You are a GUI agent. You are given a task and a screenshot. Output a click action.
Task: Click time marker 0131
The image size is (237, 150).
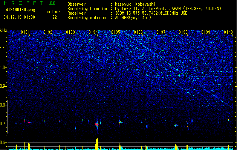(x=25, y=32)
